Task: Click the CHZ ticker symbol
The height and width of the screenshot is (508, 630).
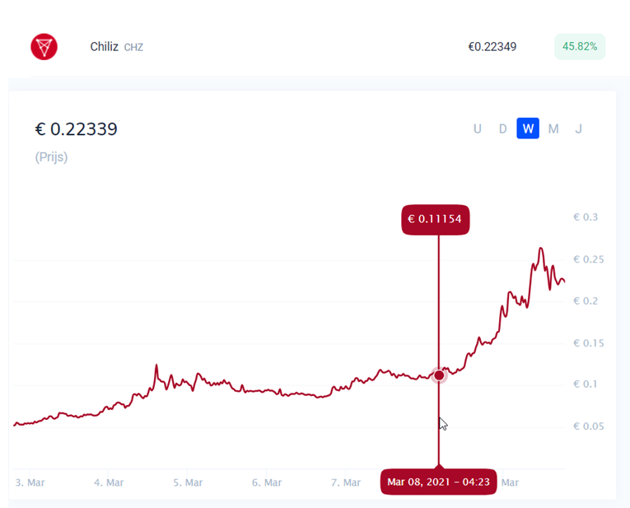Action: tap(133, 48)
